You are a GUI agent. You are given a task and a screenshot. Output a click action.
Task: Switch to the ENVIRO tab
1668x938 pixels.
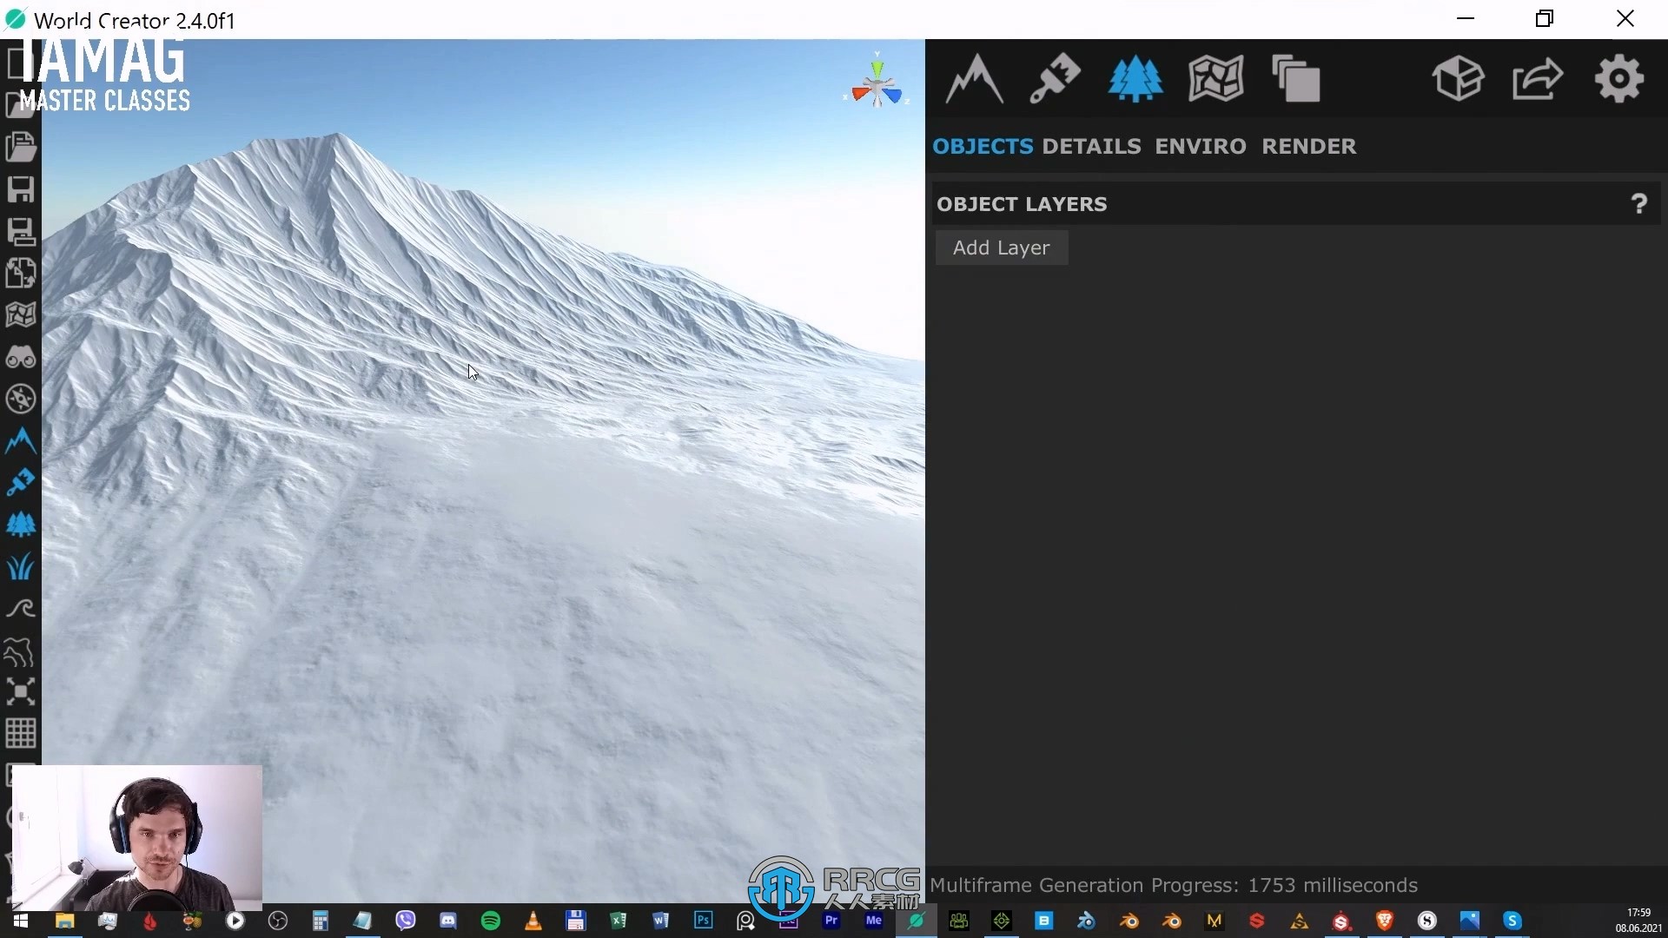[x=1201, y=146]
